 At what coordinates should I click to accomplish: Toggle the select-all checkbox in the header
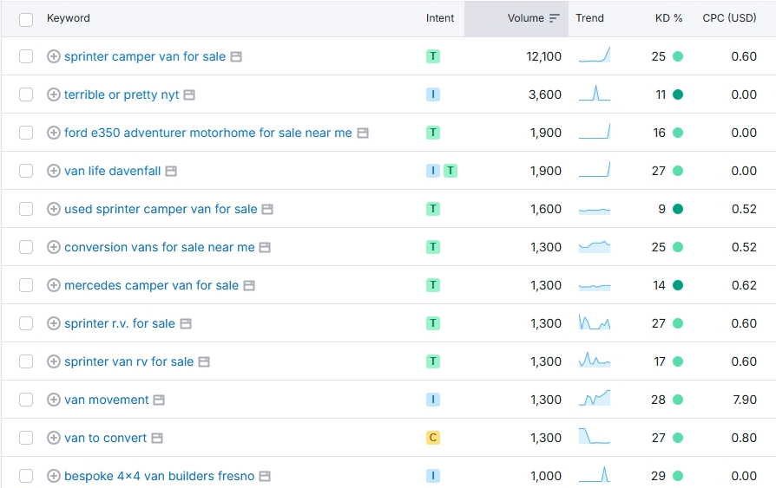pyautogui.click(x=26, y=19)
